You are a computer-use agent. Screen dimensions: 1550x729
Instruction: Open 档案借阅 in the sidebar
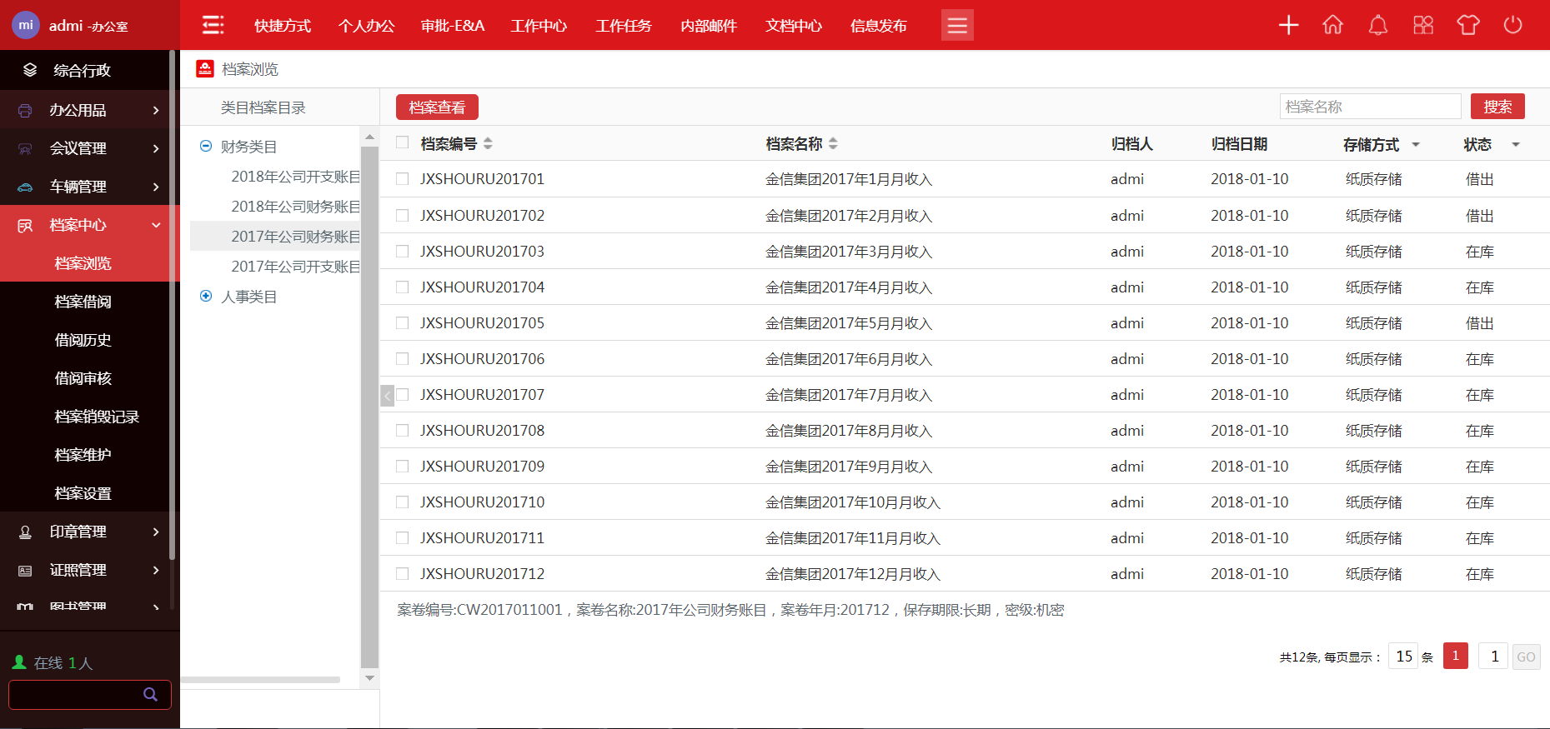(x=83, y=302)
